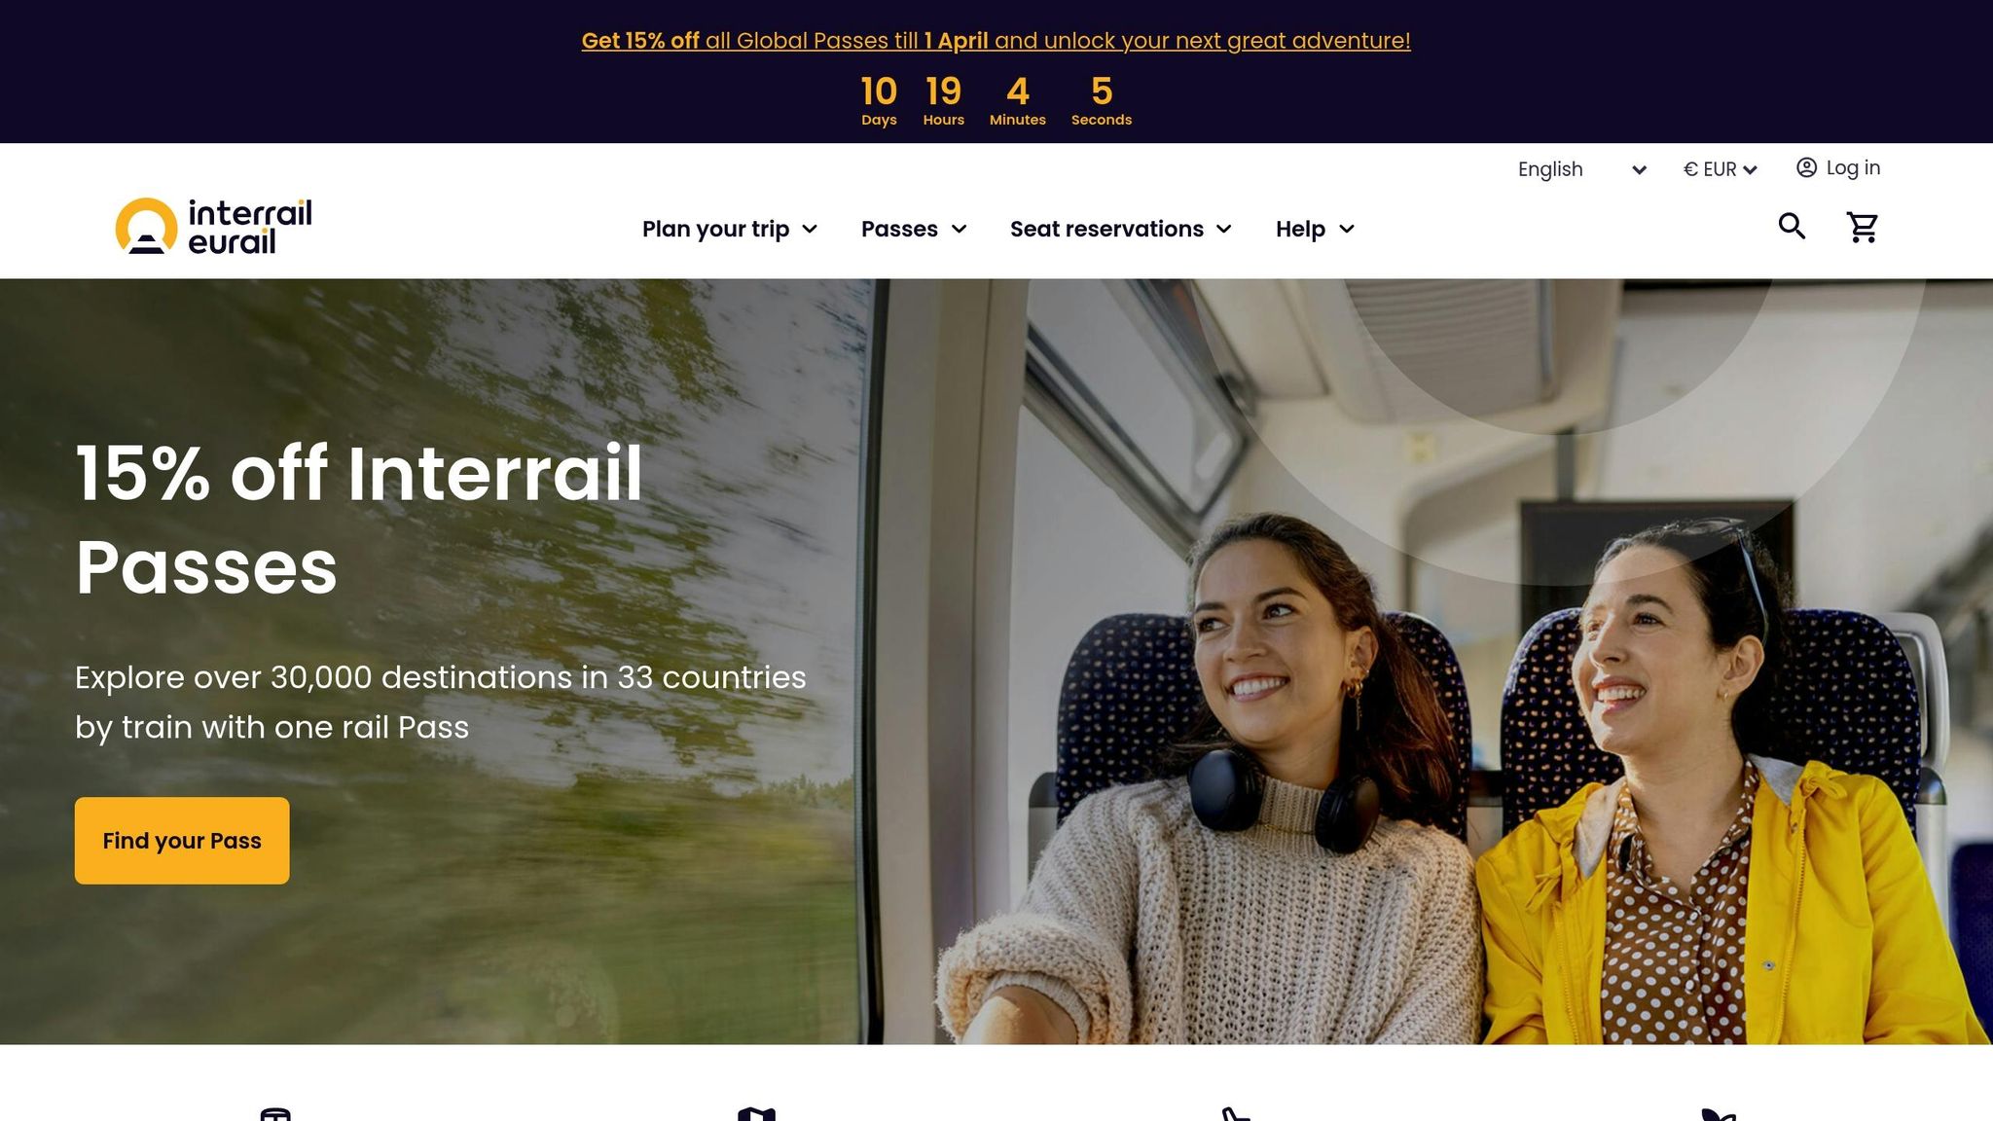
Task: Click the Log in link
Action: point(1853,167)
